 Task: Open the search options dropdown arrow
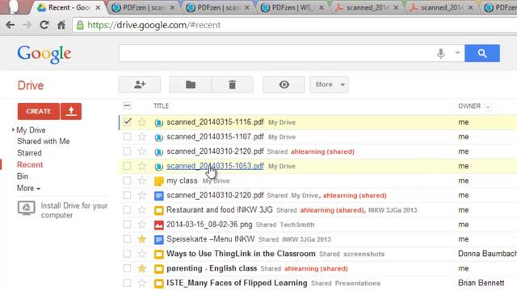tap(457, 52)
